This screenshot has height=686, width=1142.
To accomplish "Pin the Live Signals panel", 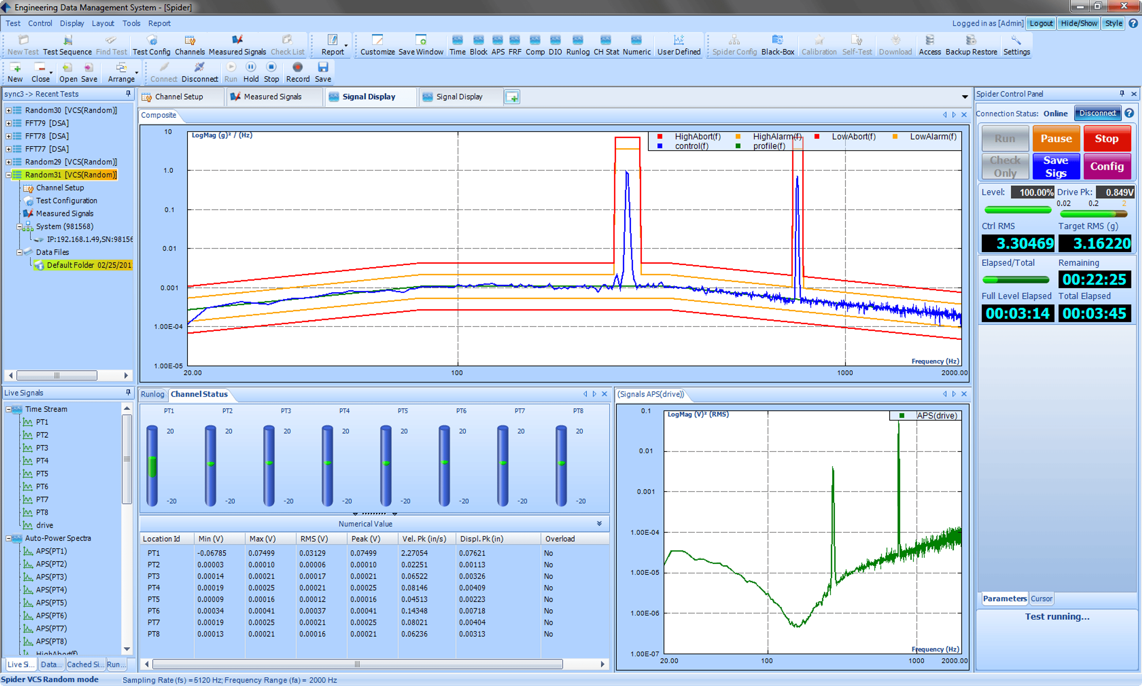I will (128, 393).
